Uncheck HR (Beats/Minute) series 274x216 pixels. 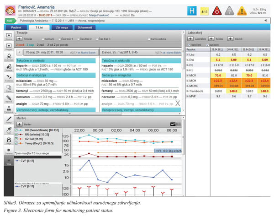click(16, 130)
